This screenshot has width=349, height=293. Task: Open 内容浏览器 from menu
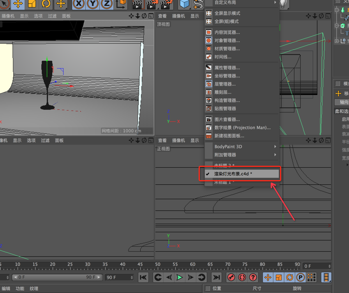point(242,32)
